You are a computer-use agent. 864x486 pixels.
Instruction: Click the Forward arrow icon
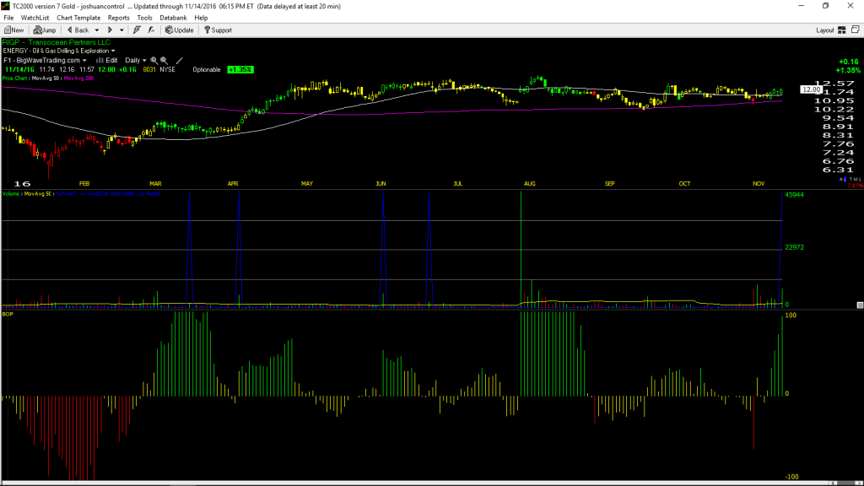(110, 30)
